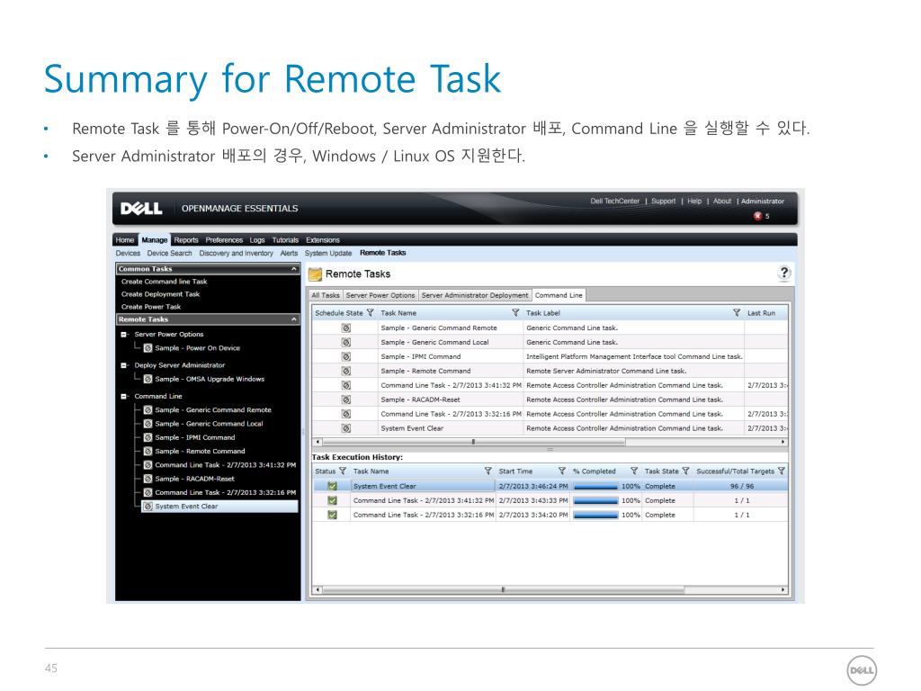Screen dimensions: 921x691
Task: Switch to the All Tasks tab
Action: (326, 295)
